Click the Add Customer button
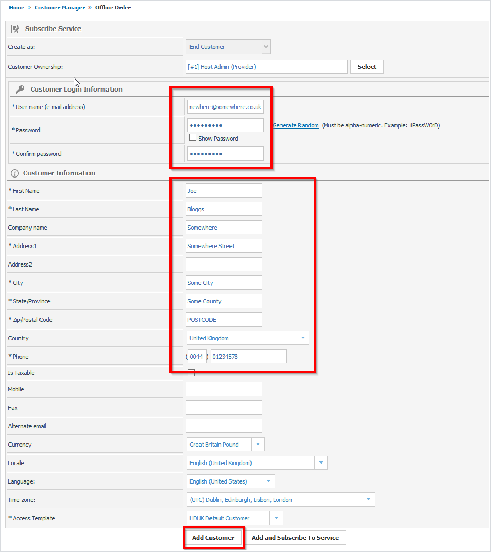This screenshot has width=491, height=552. click(213, 538)
